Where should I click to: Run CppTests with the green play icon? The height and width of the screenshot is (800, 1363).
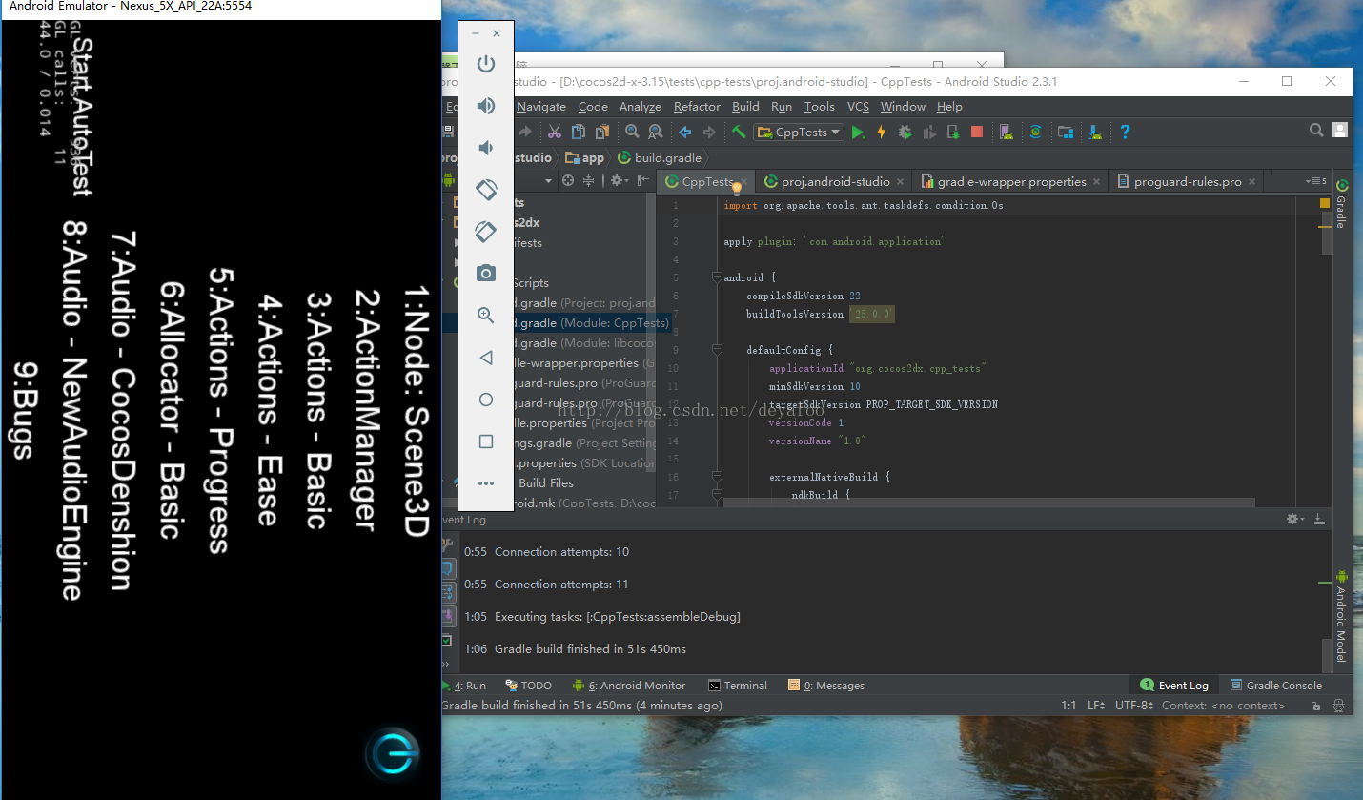point(858,133)
